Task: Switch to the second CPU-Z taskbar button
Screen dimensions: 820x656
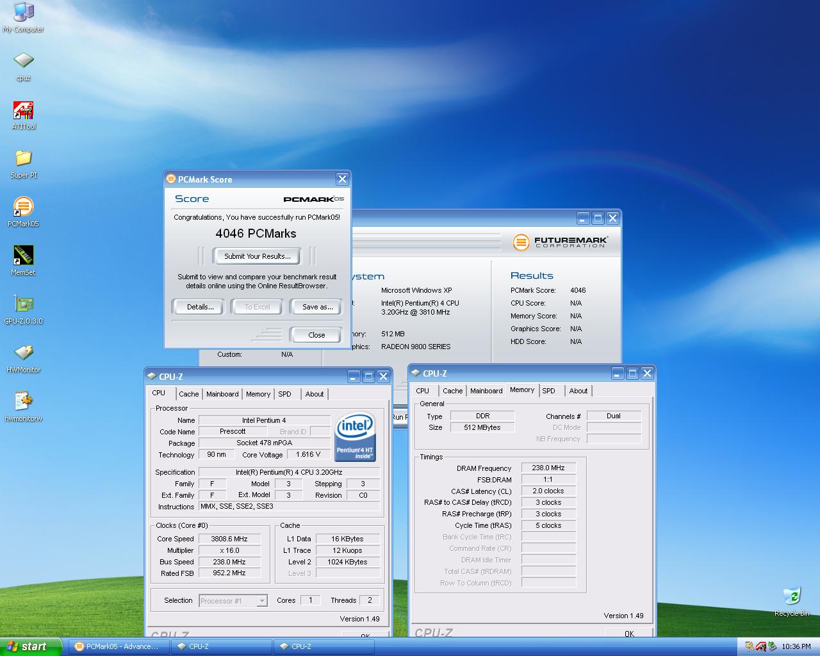Action: (324, 646)
